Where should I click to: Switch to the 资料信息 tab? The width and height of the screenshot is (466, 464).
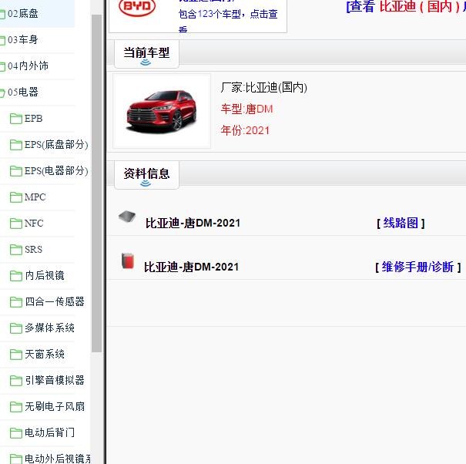(x=146, y=174)
